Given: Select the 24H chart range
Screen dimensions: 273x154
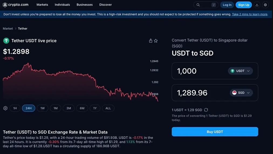Looking at the screenshot, I should coord(29,108).
